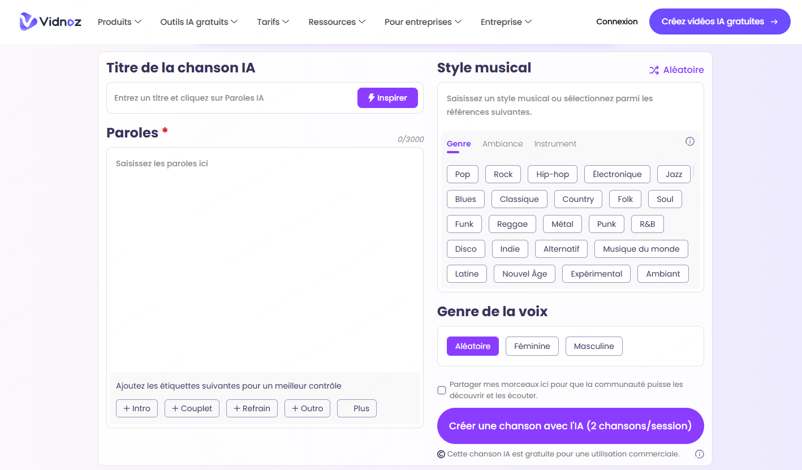
Task: Pick the Disco genre tag
Action: click(466, 249)
